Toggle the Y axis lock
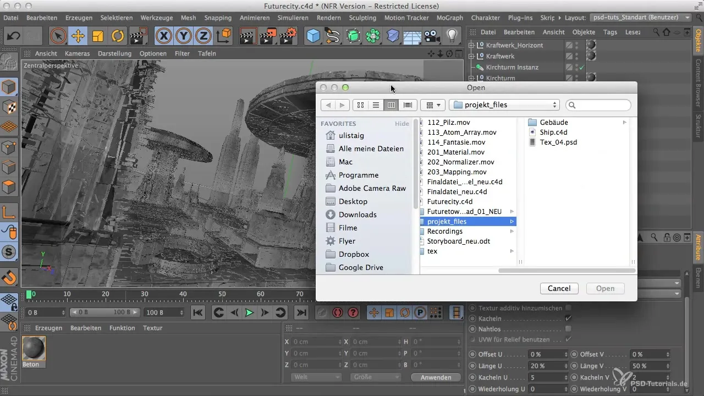This screenshot has width=704, height=396. click(x=184, y=36)
